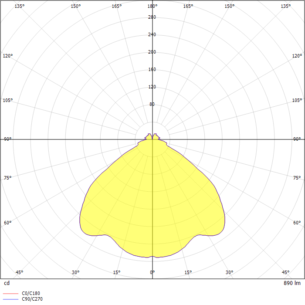305x305 pixels.
Task: Click the 160 intensity scale value
Action: [x=152, y=69]
